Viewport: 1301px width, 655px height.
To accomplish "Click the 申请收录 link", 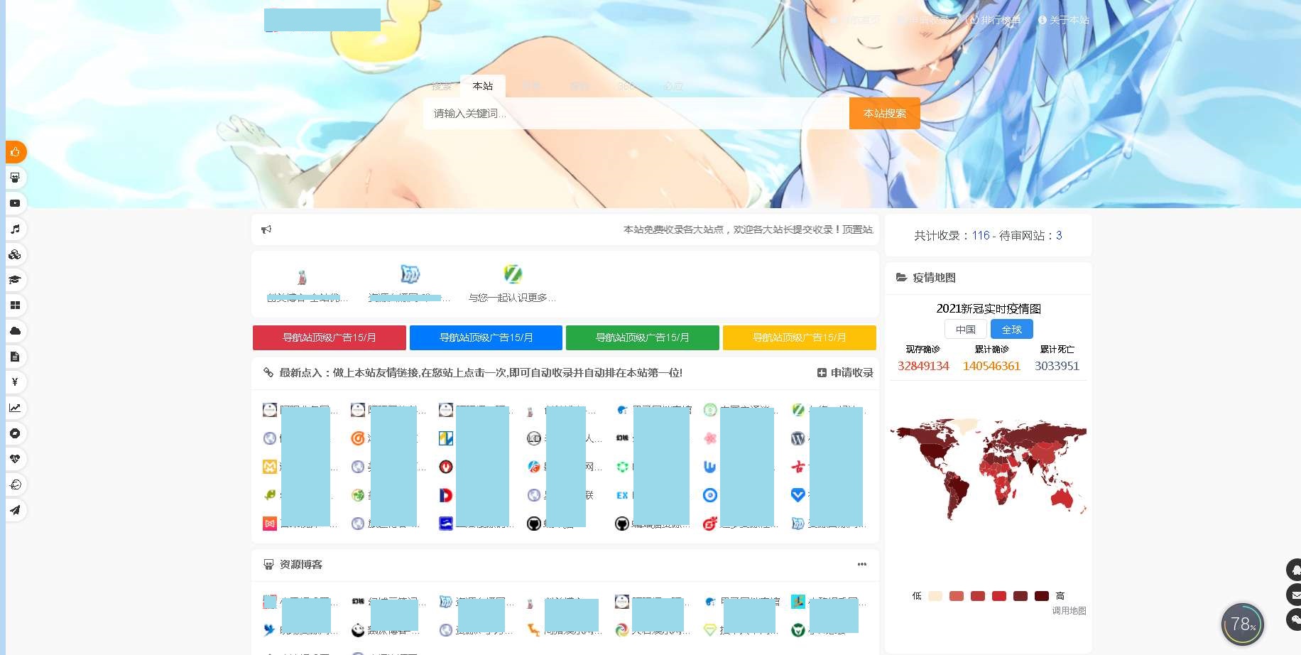I will tap(845, 372).
